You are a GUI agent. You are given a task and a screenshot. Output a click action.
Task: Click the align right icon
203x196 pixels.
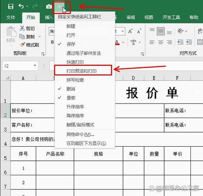point(169,42)
